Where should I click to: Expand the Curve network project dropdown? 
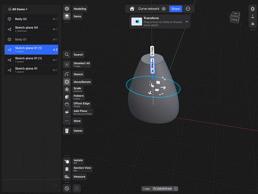(x=163, y=9)
